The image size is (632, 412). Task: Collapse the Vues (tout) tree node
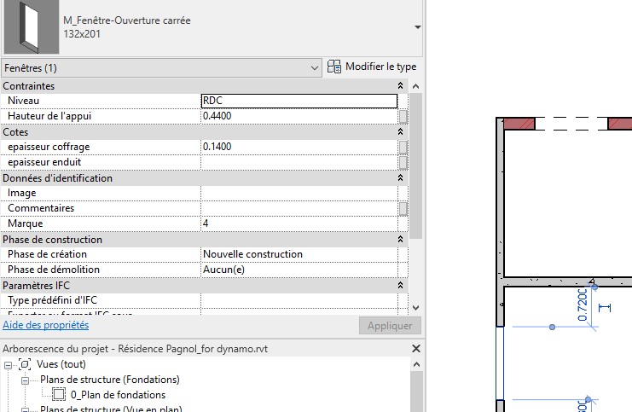[x=8, y=365]
